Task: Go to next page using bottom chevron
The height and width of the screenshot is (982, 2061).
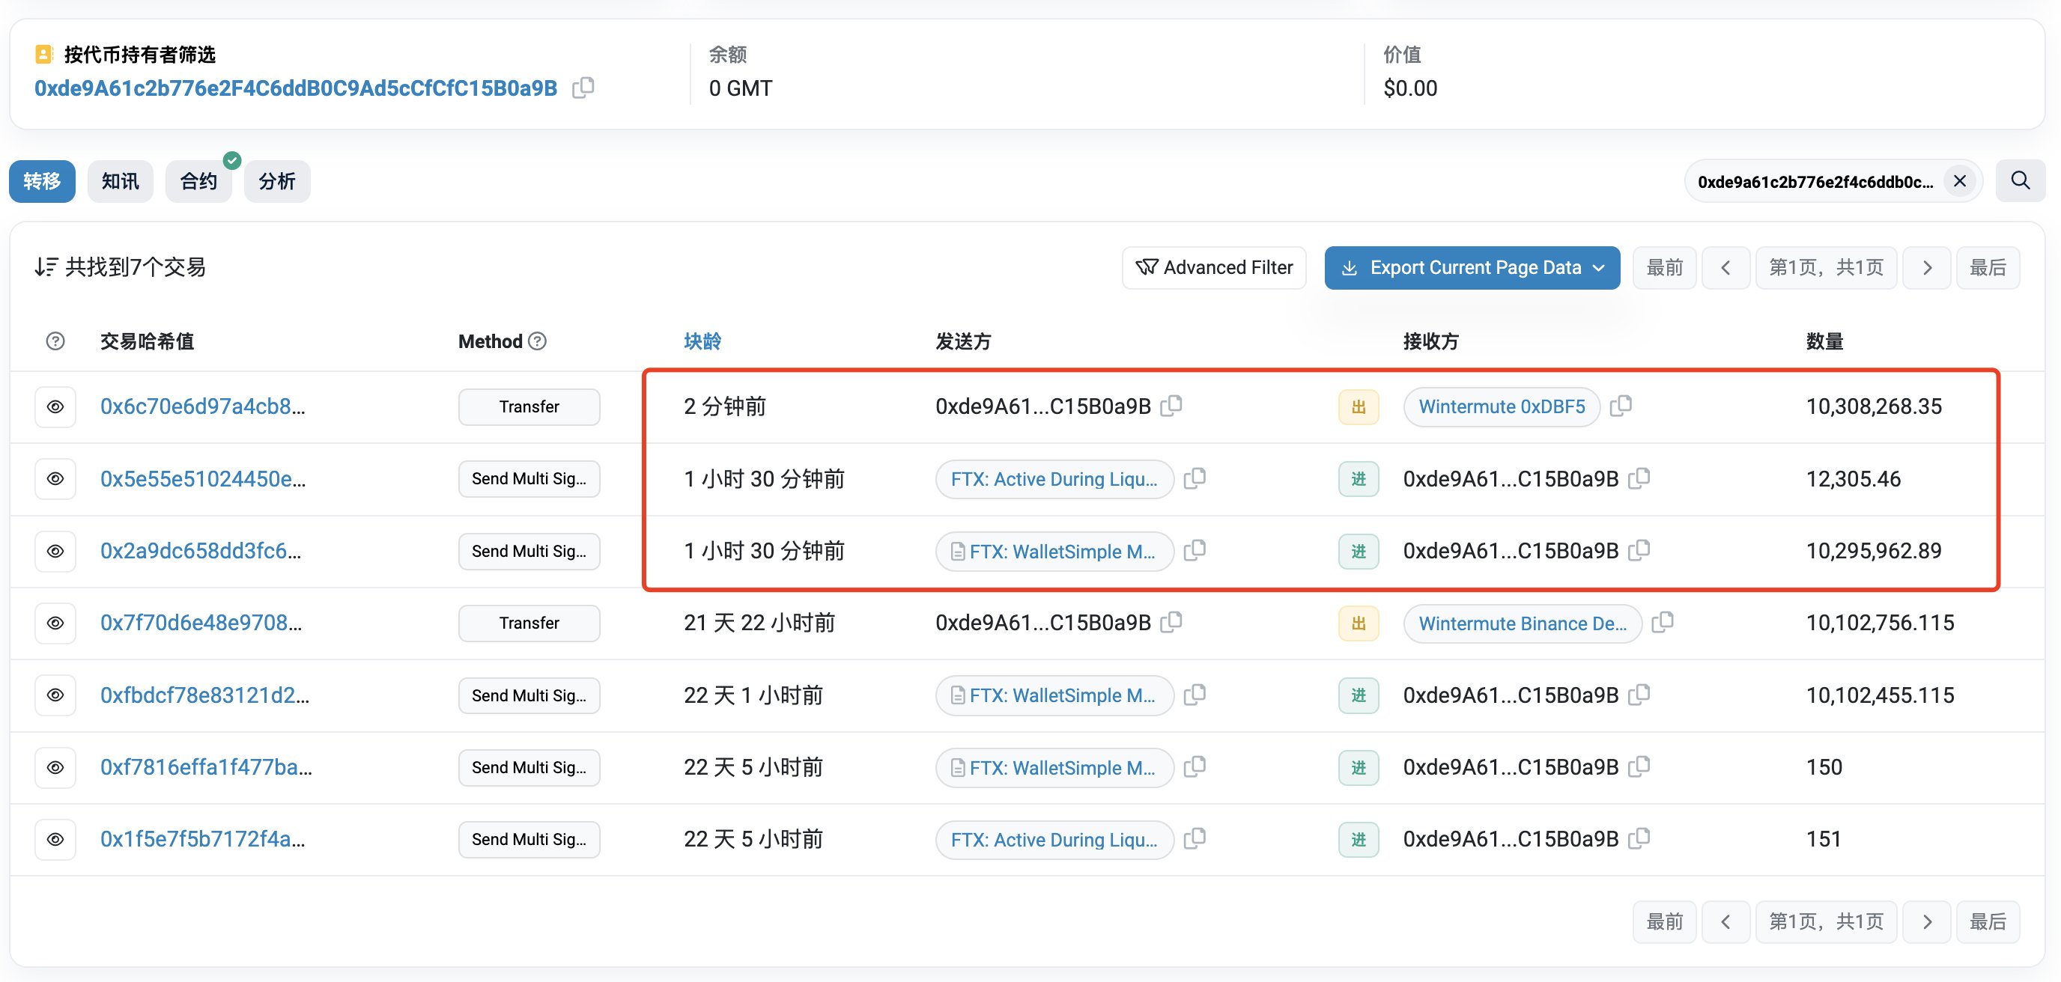Action: [x=1927, y=921]
